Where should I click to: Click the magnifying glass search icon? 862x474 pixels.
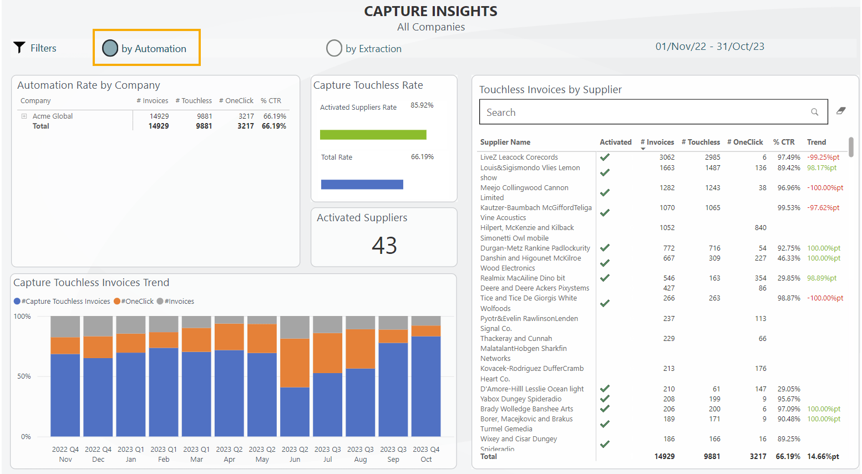(x=814, y=111)
